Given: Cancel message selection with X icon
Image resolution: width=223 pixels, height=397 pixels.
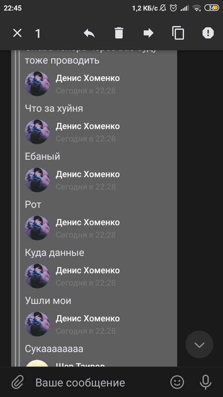Looking at the screenshot, I should click(x=18, y=33).
